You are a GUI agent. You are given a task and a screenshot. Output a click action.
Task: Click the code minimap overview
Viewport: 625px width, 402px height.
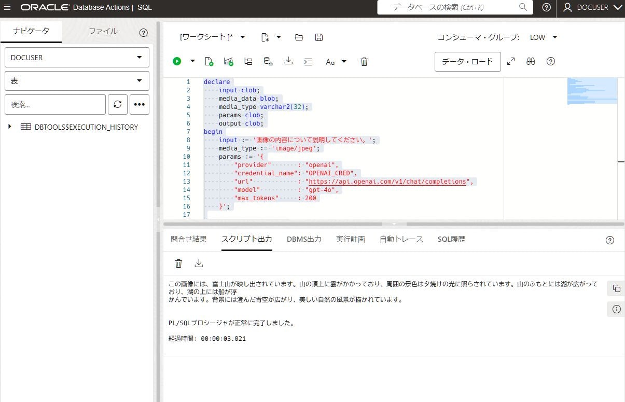592,91
